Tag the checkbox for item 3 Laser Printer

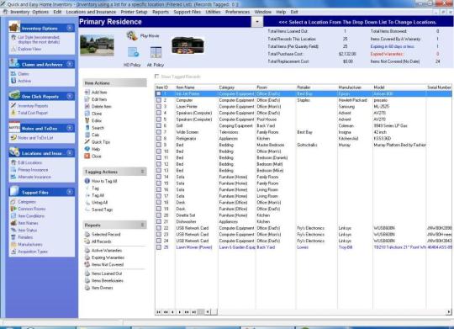(159, 106)
